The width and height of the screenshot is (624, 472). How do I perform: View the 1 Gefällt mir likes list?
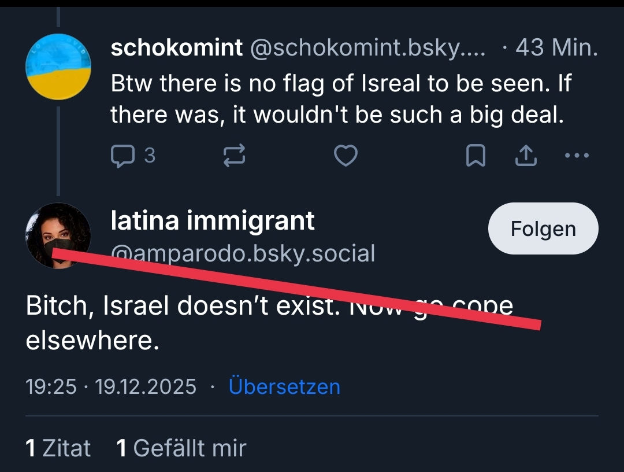[181, 448]
